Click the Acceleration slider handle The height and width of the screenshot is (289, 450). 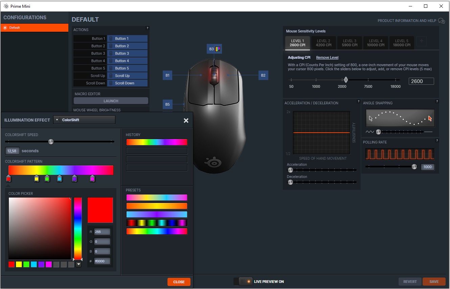pyautogui.click(x=290, y=170)
